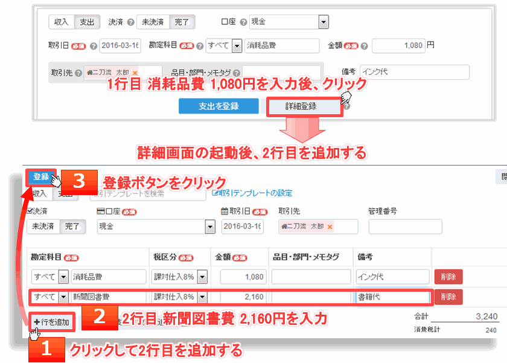The height and width of the screenshot is (363, 507).
Task: Open the 取引テンプレートの設定 link
Action: pyautogui.click(x=253, y=194)
